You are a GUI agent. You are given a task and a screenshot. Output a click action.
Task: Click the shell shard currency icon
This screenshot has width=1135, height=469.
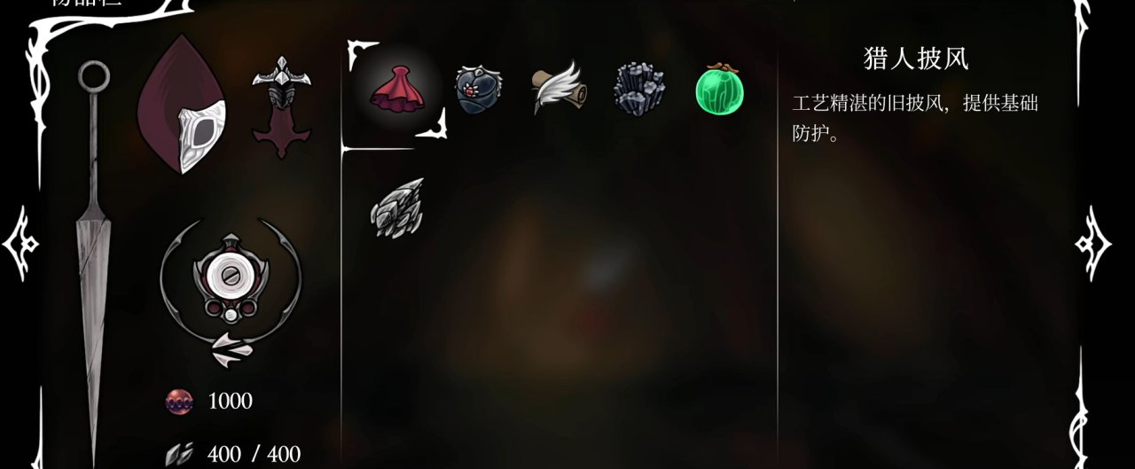click(180, 454)
